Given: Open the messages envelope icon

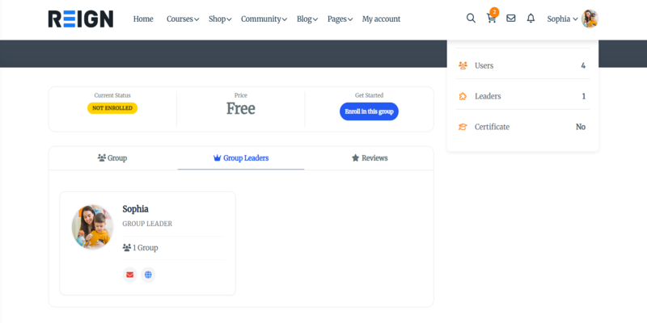Looking at the screenshot, I should point(511,19).
